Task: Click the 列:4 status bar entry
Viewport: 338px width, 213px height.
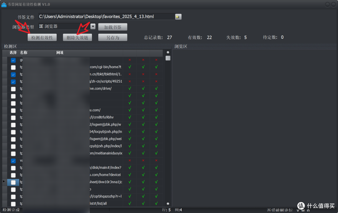Action: click(178, 210)
